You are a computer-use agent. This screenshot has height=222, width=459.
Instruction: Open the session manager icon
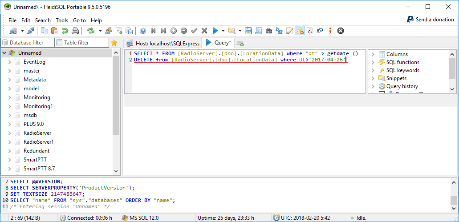click(12, 30)
